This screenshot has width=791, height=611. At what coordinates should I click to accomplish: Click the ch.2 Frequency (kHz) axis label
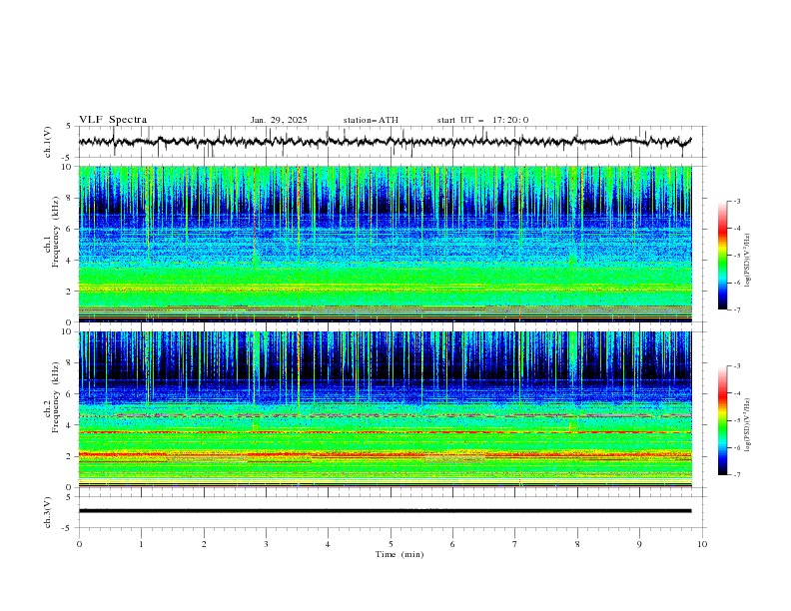52,396
